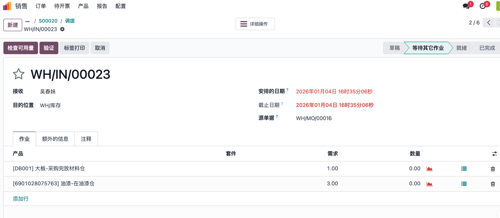Open the Sales app home icon
This screenshot has width=500, height=218.
7,6
